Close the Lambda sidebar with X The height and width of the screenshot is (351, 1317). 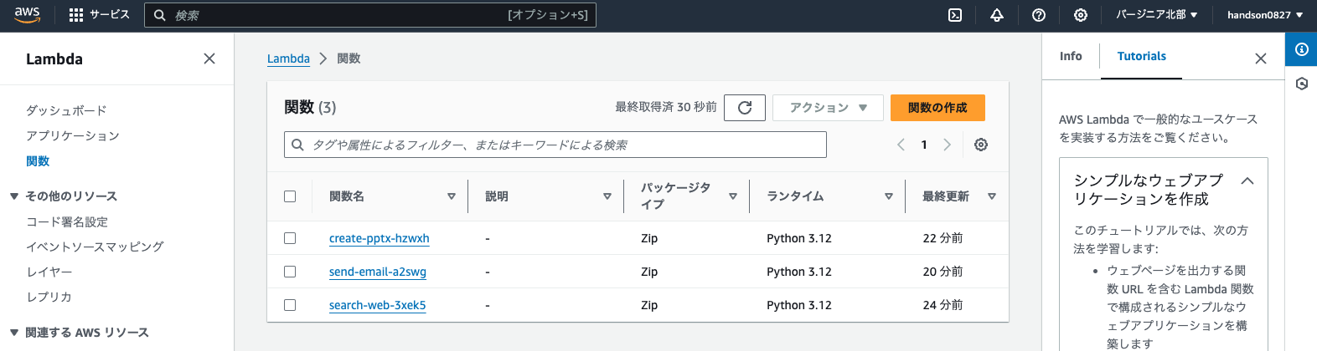[209, 58]
